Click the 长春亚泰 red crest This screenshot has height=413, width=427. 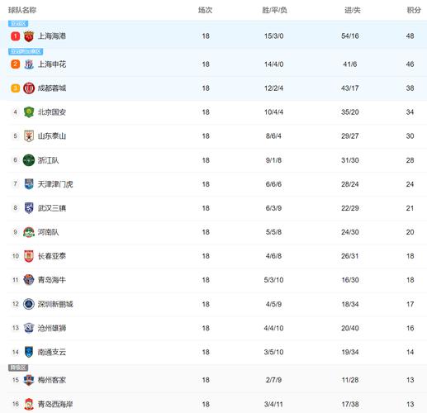[29, 256]
